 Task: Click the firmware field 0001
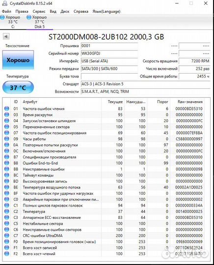(x=109, y=46)
